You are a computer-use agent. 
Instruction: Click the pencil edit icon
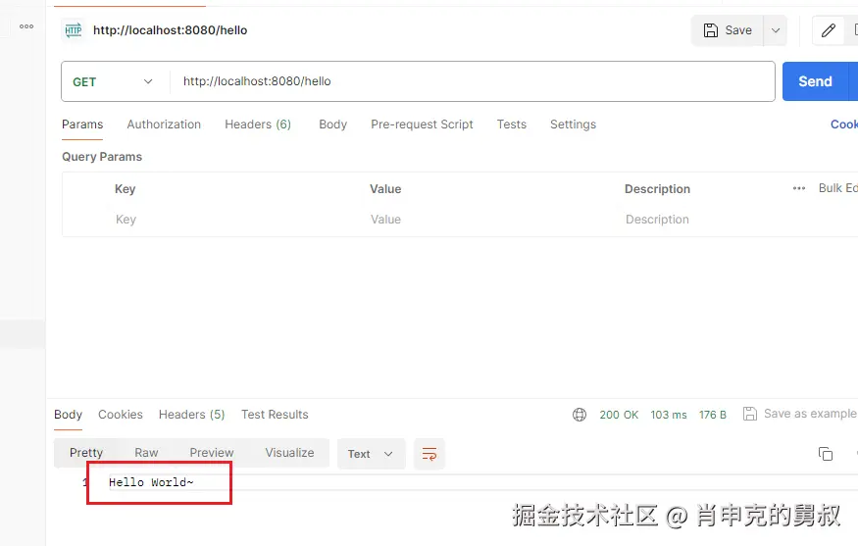[x=829, y=30]
